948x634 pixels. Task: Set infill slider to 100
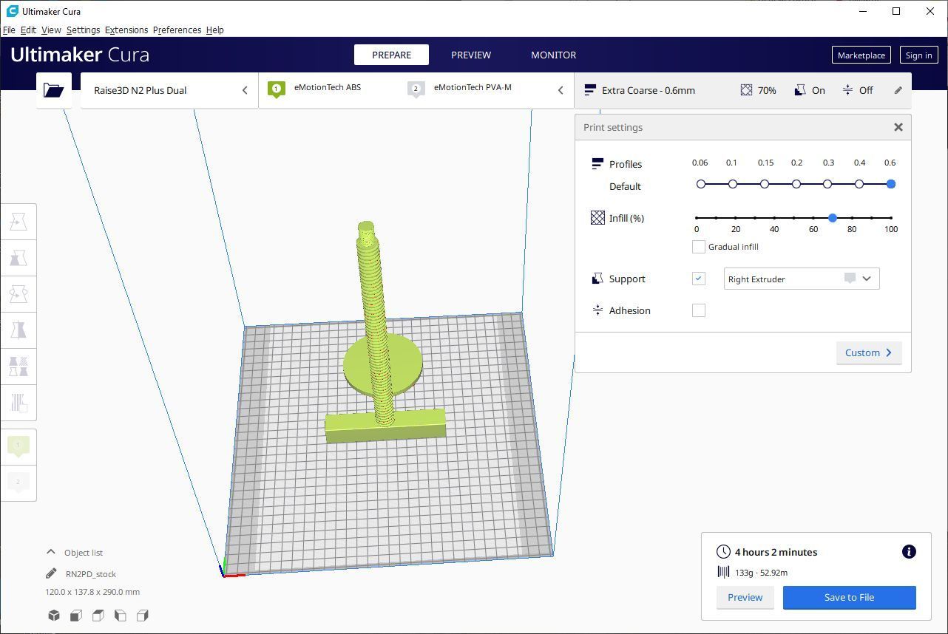(x=891, y=218)
